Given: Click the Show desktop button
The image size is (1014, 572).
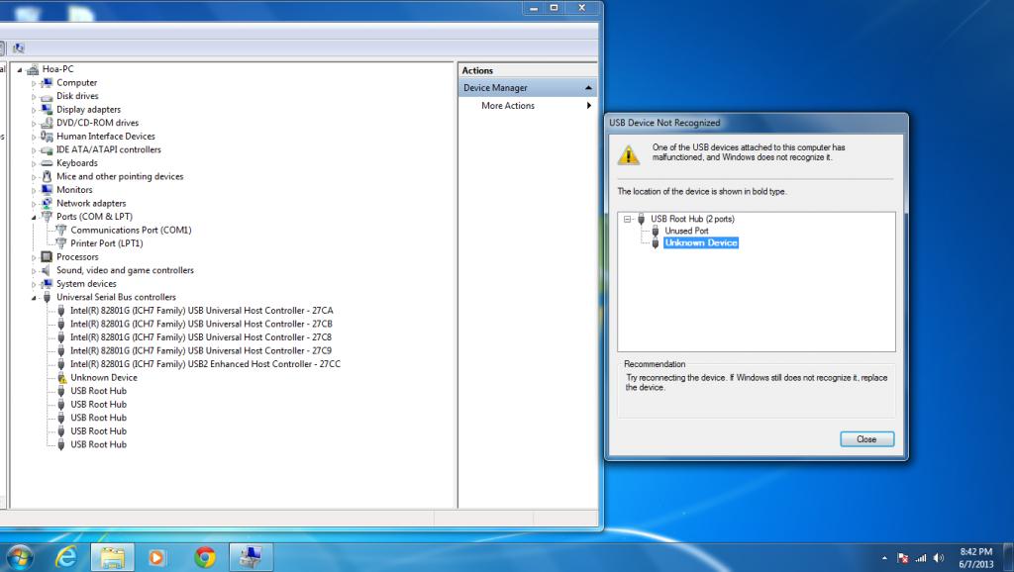Looking at the screenshot, I should 1007,558.
